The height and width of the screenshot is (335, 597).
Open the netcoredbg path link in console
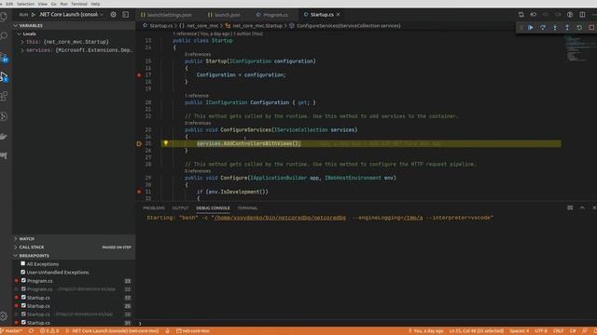click(x=280, y=218)
